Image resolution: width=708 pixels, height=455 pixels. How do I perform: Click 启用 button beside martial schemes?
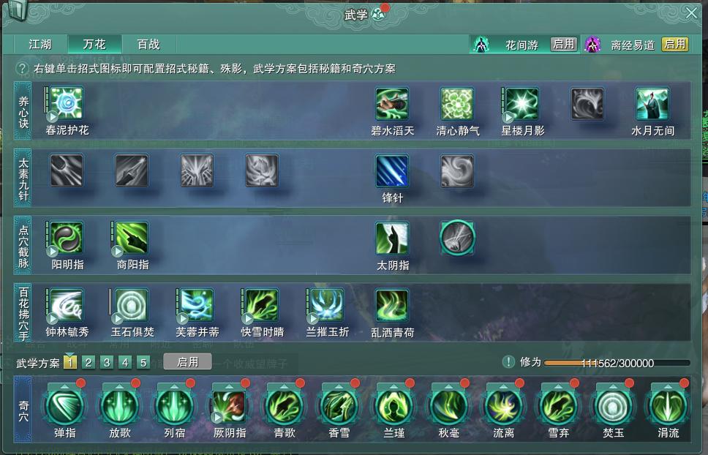point(187,362)
